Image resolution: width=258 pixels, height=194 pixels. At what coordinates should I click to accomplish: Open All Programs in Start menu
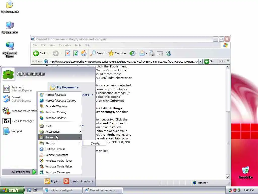(19, 172)
